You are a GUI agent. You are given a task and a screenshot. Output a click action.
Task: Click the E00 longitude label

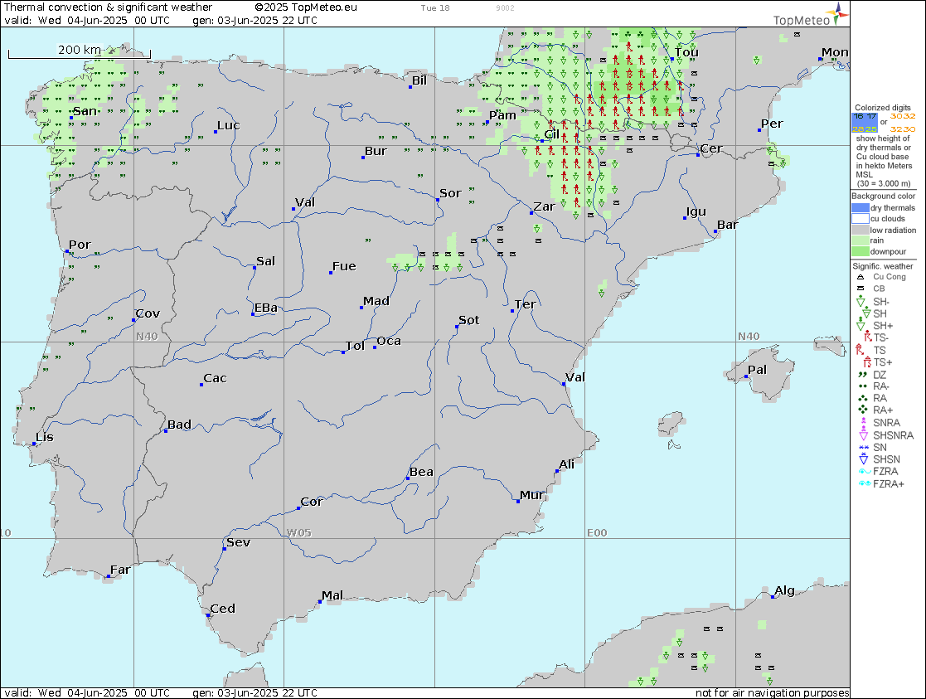pyautogui.click(x=597, y=533)
